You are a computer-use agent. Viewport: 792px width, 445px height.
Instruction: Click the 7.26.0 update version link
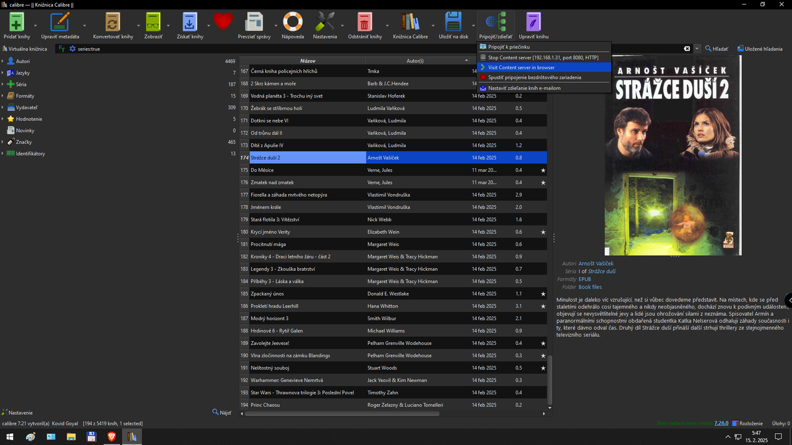click(x=721, y=423)
